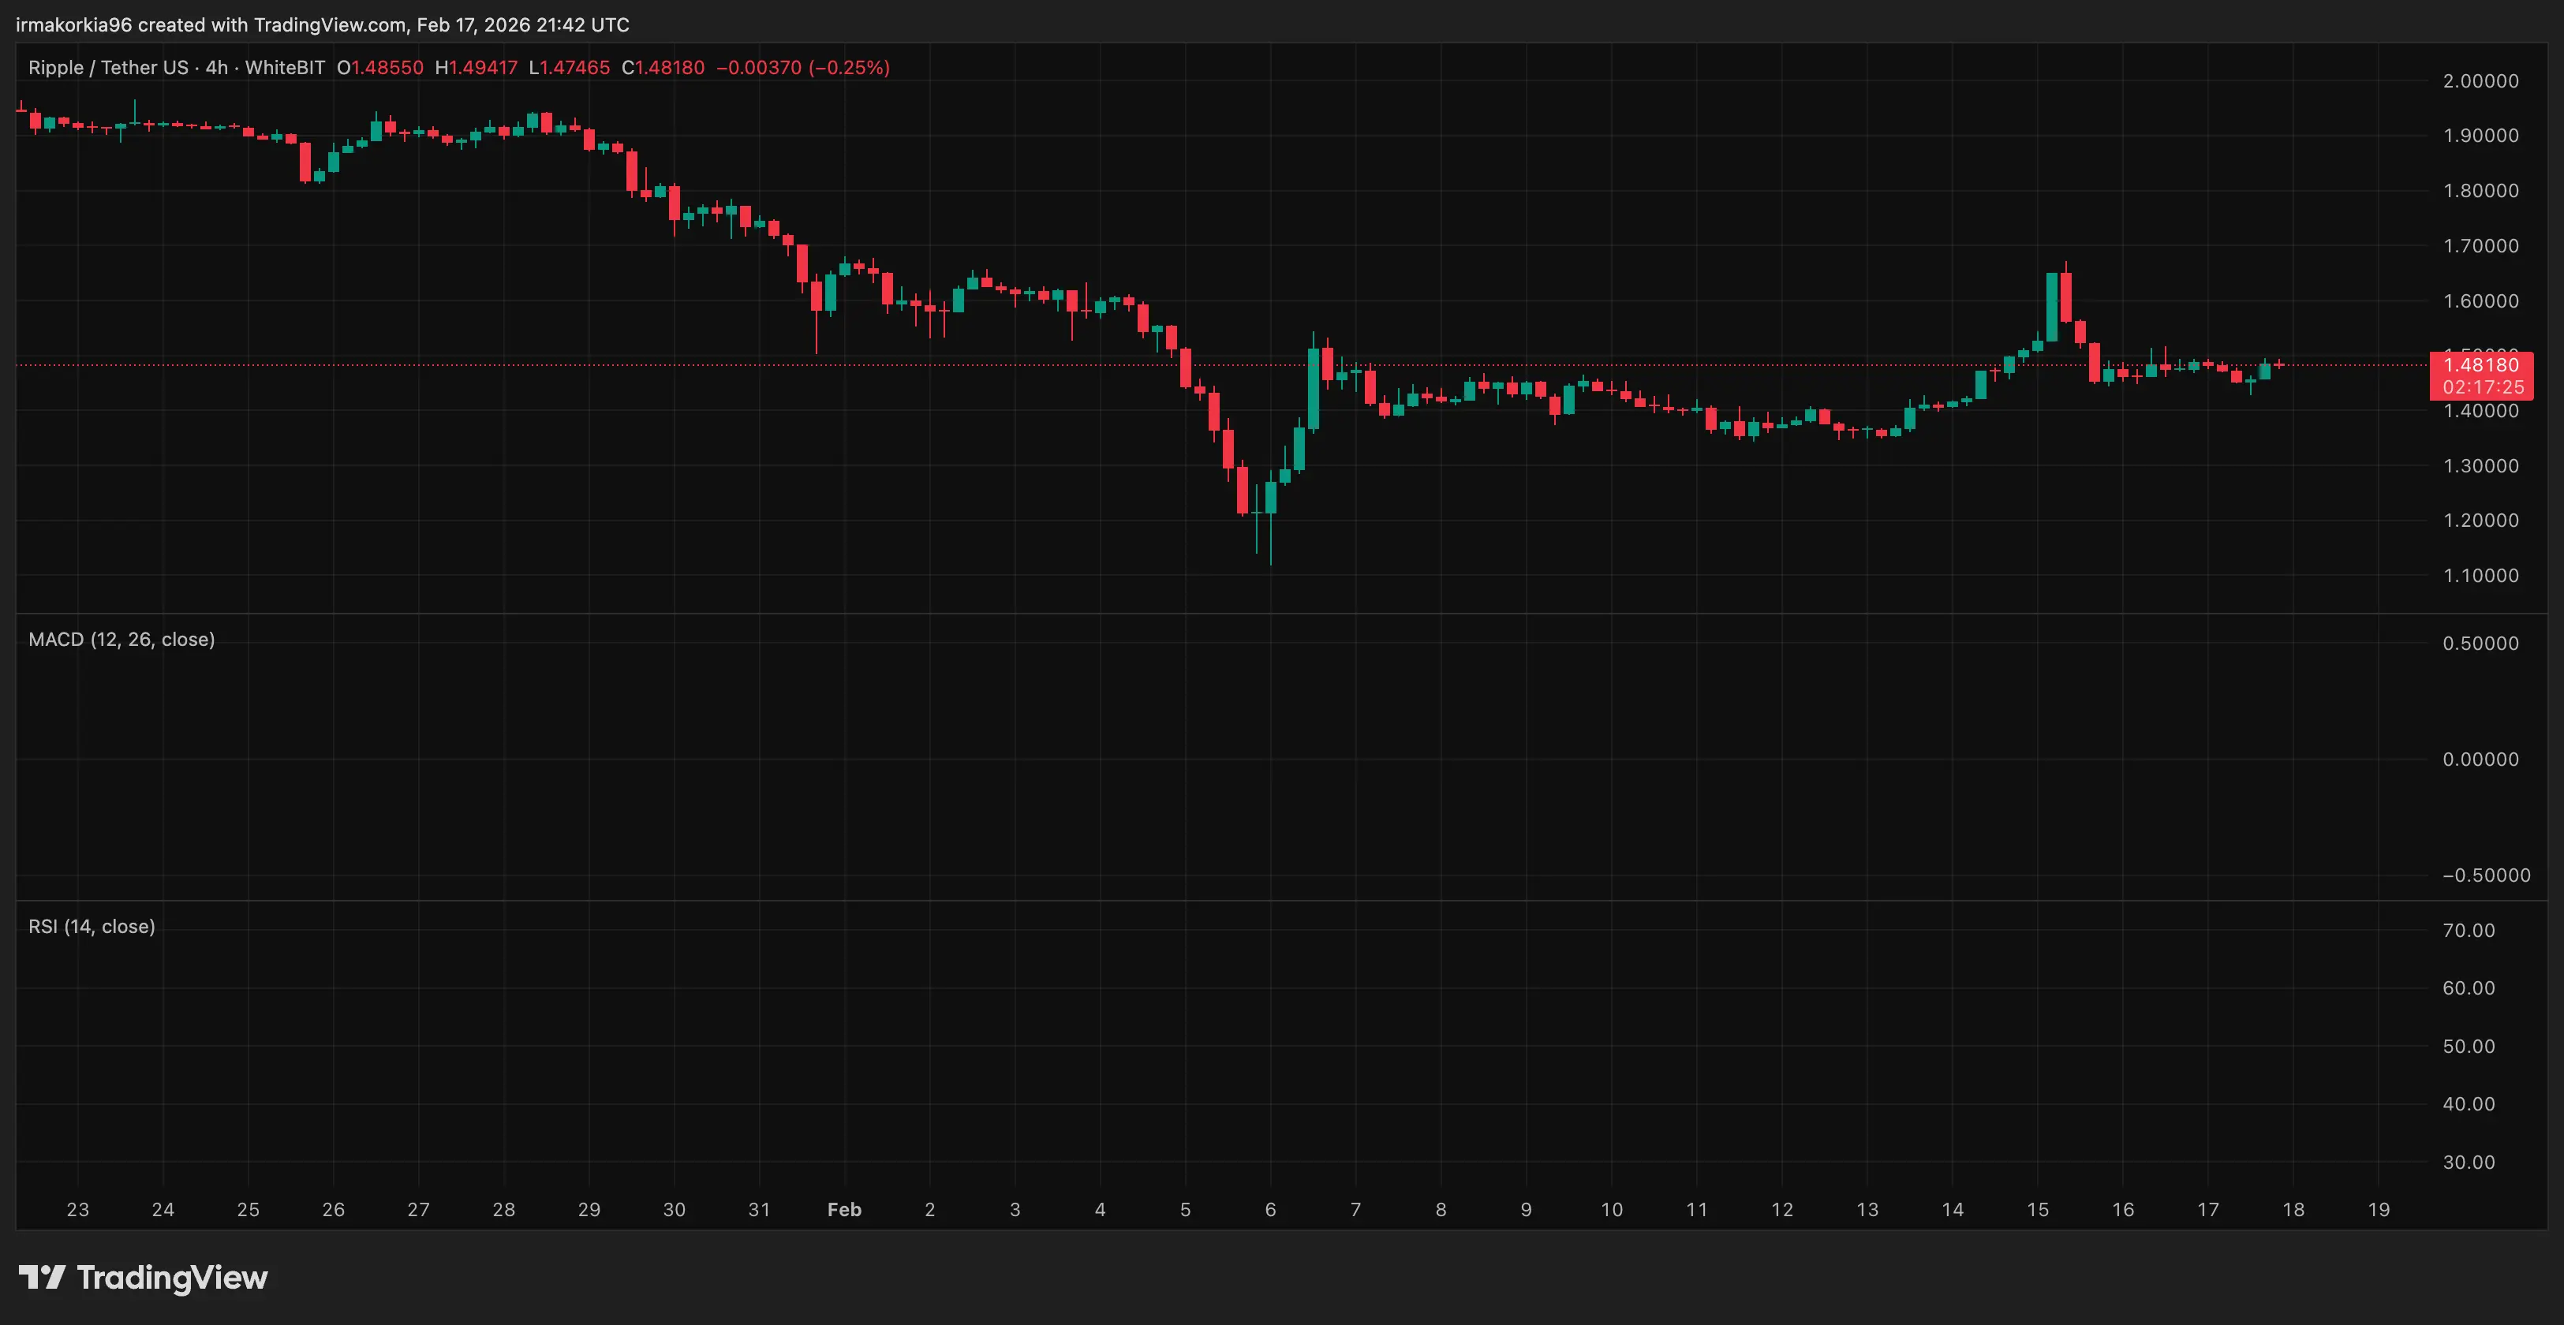This screenshot has width=2564, height=1325.
Task: Click the 0.00000 MACD scale label
Action: pos(2480,759)
